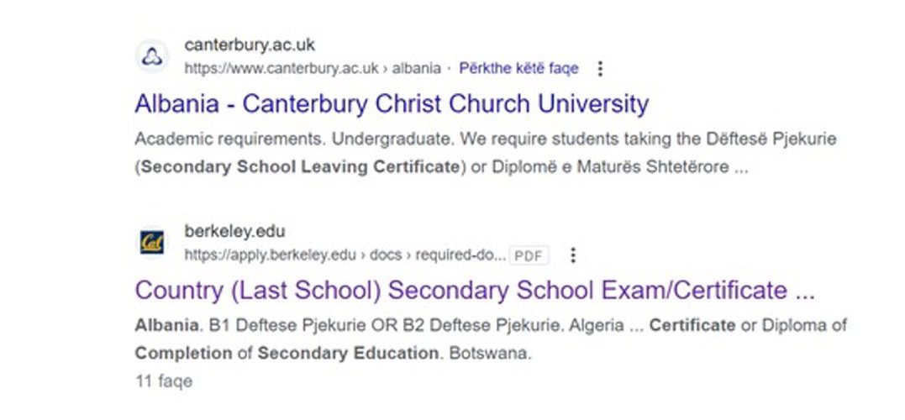Image resolution: width=905 pixels, height=420 pixels.
Task: Click the https://apply.berkeley.edu URL text
Action: (x=270, y=255)
